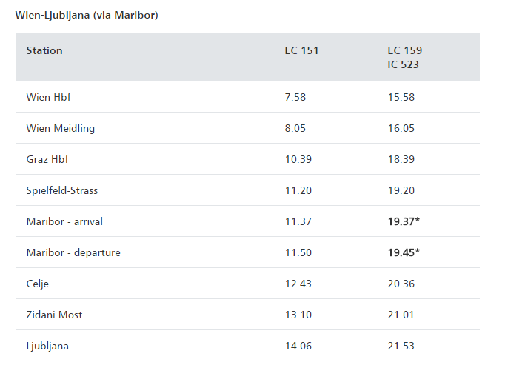Screen dimensions: 525x368
Task: Click the 14.06 Ljubljana arrival time
Action: click(298, 346)
